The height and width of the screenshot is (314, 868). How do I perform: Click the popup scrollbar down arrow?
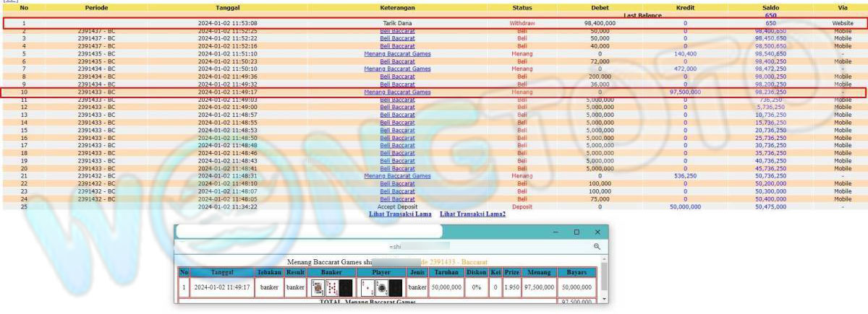pyautogui.click(x=603, y=299)
